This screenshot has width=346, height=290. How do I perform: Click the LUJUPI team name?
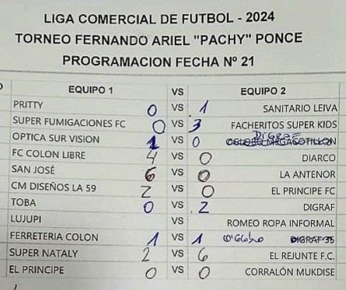click(x=26, y=219)
